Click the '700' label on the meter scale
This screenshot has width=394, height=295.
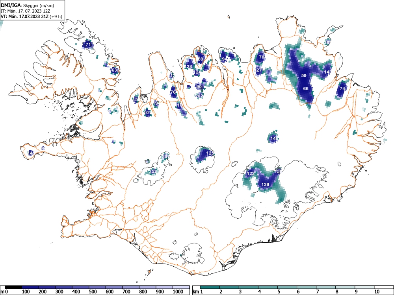(126, 292)
